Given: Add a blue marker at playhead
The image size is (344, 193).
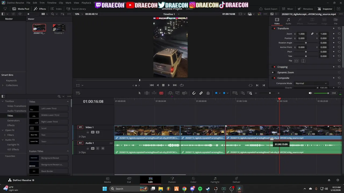Looking at the screenshot, I should [224, 93].
